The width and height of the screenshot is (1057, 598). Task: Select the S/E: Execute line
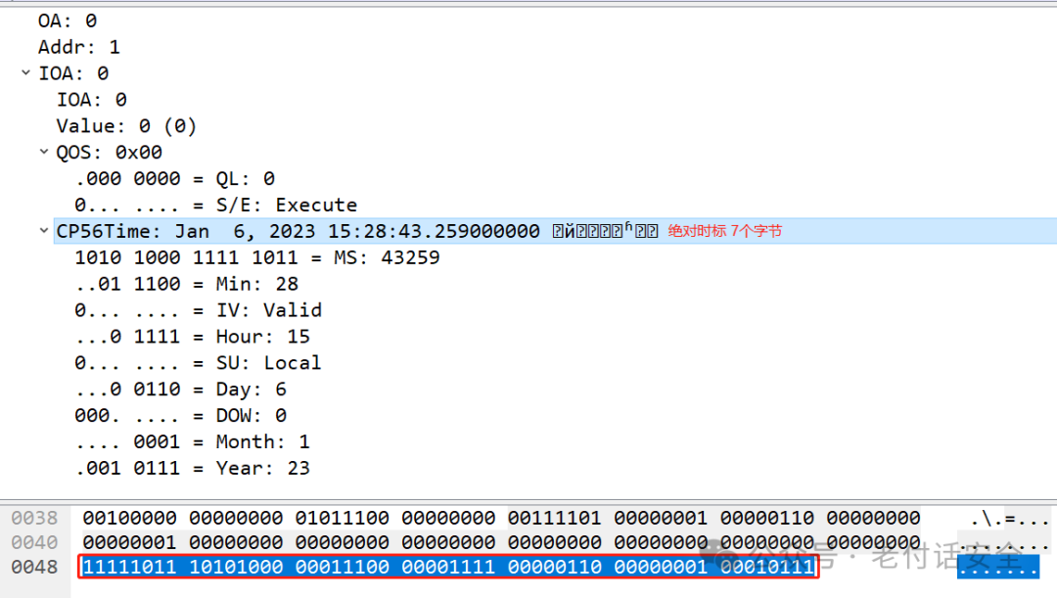[215, 205]
